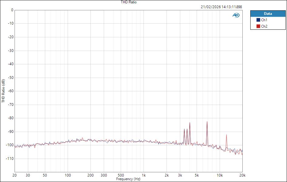
Task: Click the 20k frequency axis tick label
Action: (x=242, y=175)
